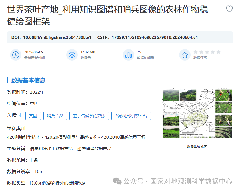Click the clock icon beside 最新更新时间

[x=16, y=55]
